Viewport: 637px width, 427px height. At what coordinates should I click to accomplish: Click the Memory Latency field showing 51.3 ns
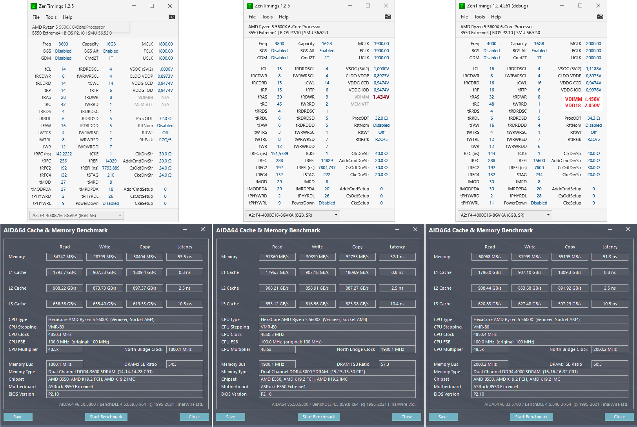[610, 257]
